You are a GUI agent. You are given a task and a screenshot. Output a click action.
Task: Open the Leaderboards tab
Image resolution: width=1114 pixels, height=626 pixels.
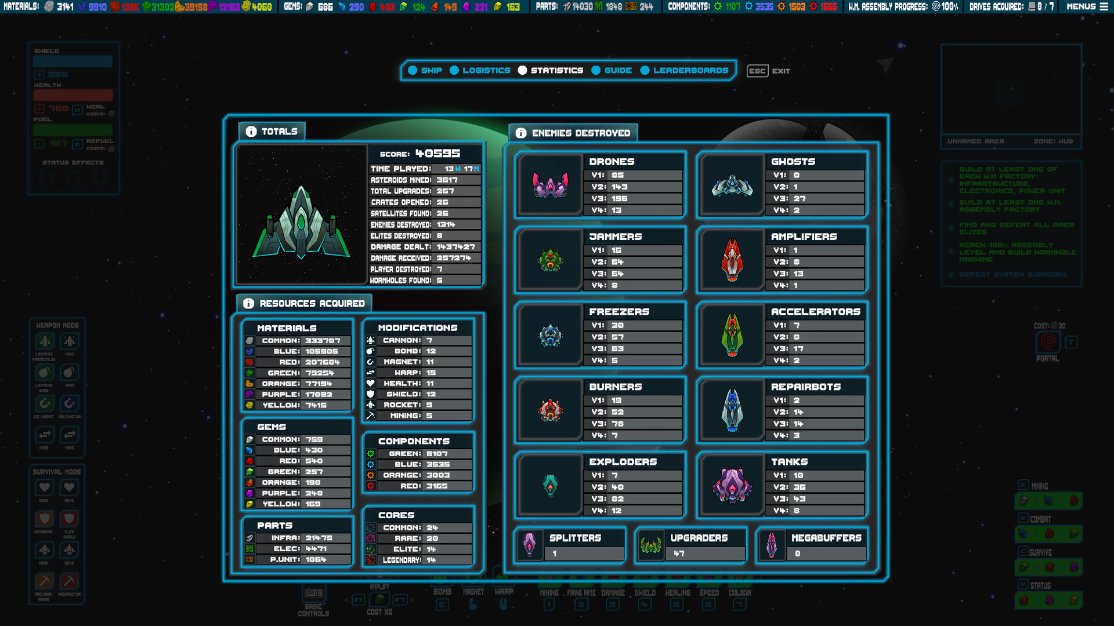690,70
